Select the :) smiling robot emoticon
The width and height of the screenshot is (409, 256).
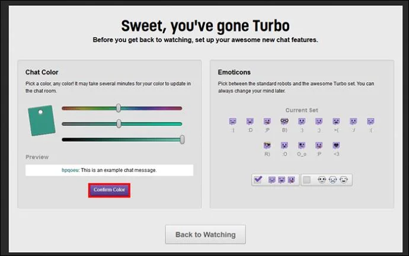pos(302,121)
